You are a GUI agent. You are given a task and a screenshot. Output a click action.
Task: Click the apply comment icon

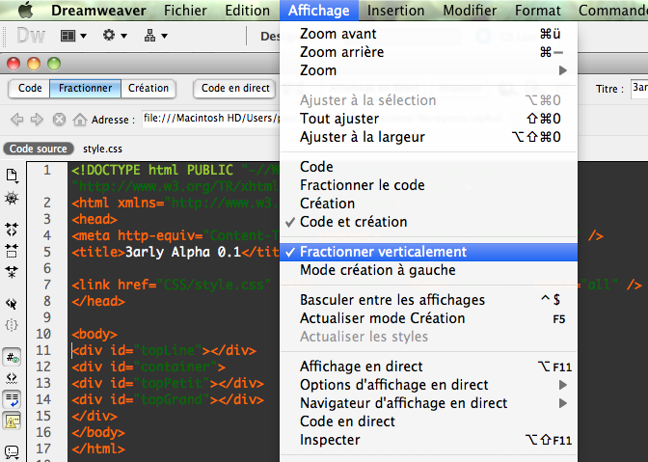pos(12,451)
